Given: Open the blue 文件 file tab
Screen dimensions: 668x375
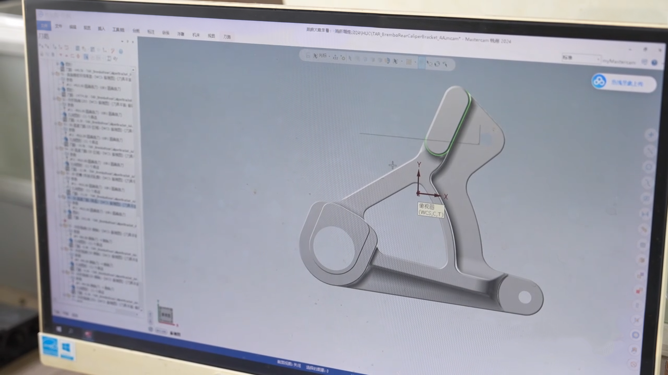Looking at the screenshot, I should [x=44, y=25].
